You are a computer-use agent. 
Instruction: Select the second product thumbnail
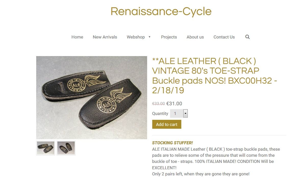(66, 148)
